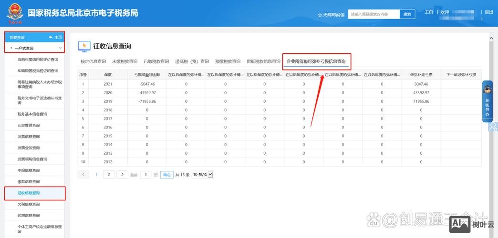The image size is (498, 238).
Task: Open 车辆购置税完税证明查询 in sidebar
Action: coord(38,70)
